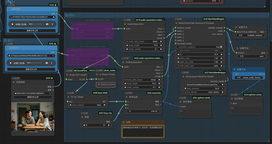Image resolution: width=272 pixels, height=144 pixels.
Task: Toggle normalize_loudness switch
Action: point(221,47)
